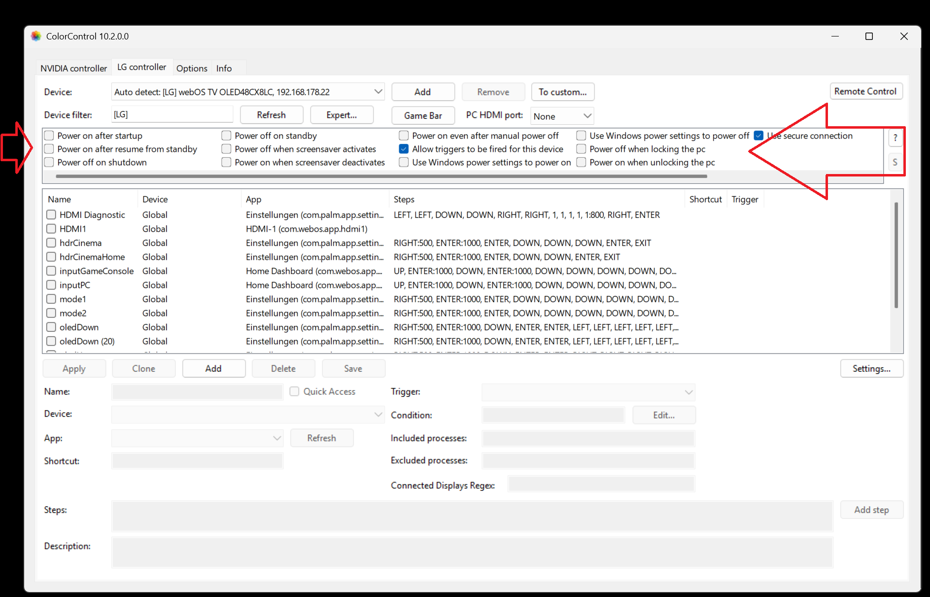Click the question mark help button
The height and width of the screenshot is (597, 930).
895,138
